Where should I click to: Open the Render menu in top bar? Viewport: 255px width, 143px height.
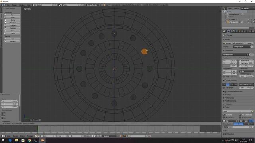(x=14, y=5)
